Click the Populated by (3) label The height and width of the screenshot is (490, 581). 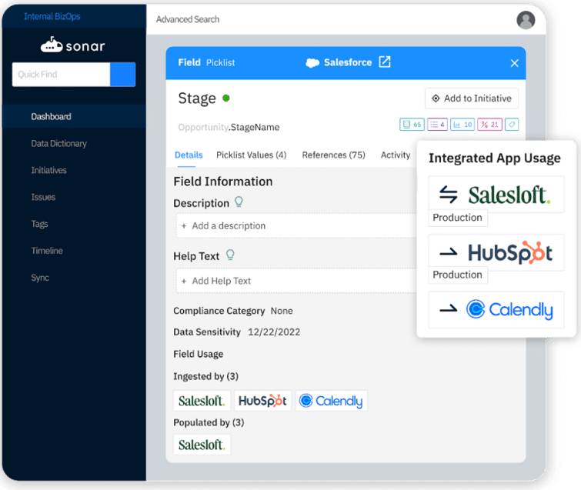click(x=209, y=422)
